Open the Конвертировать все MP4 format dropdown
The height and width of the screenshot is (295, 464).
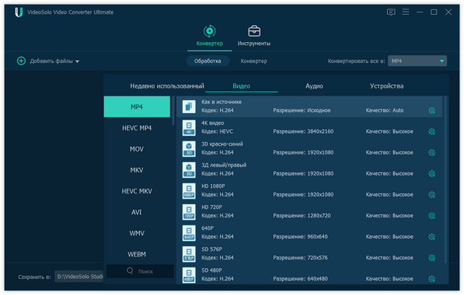click(417, 62)
